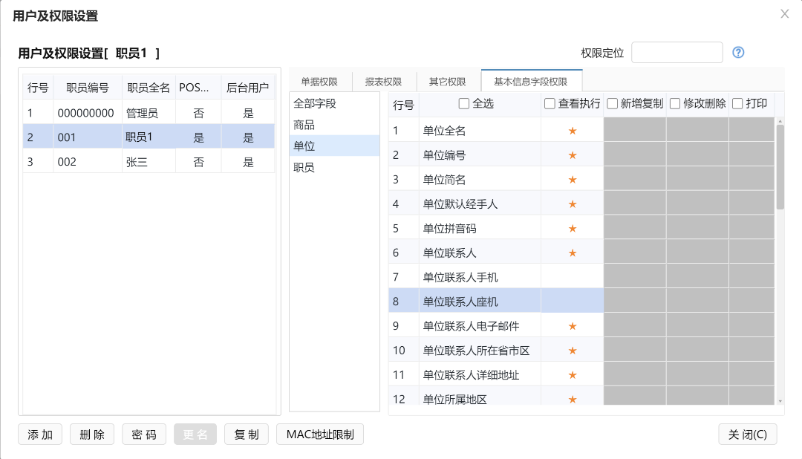The width and height of the screenshot is (802, 459).
Task: Toggle the star for 单位所属地区
Action: click(x=572, y=399)
